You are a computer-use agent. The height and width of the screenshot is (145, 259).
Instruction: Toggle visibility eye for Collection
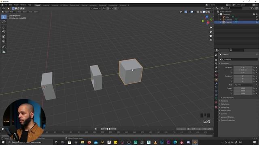257,14
